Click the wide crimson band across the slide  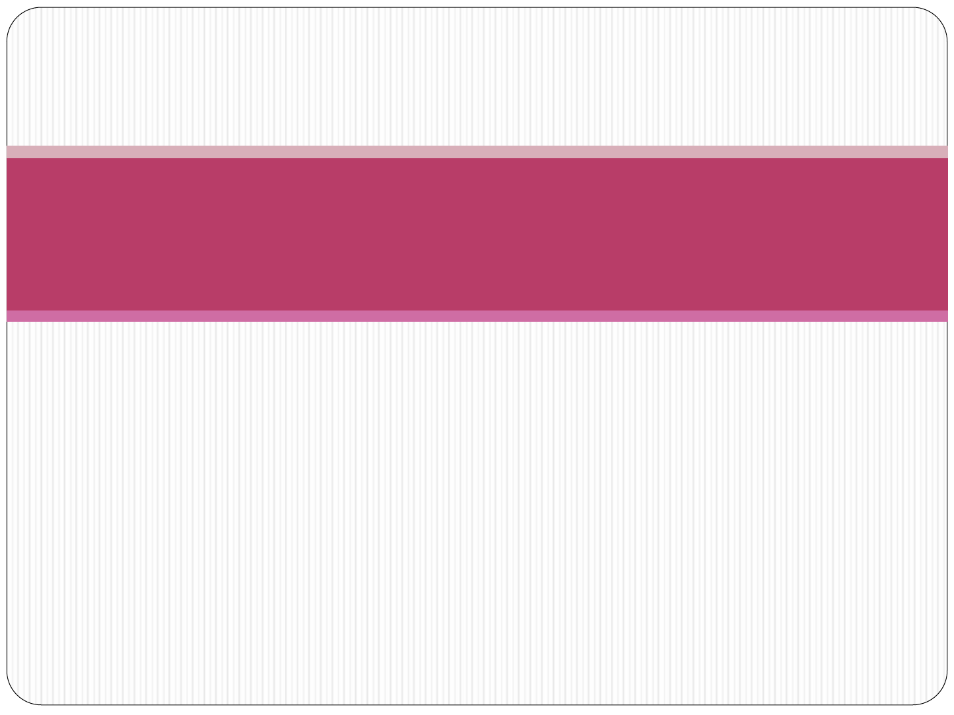click(477, 234)
